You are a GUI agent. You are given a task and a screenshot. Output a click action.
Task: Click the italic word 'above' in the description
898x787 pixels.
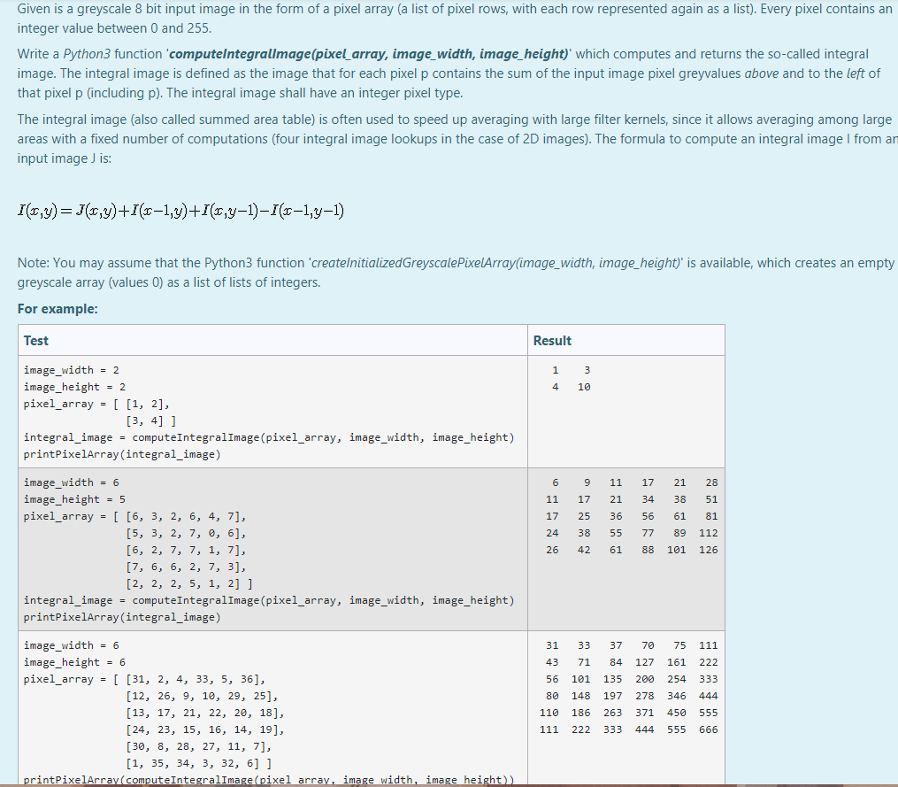(x=761, y=73)
